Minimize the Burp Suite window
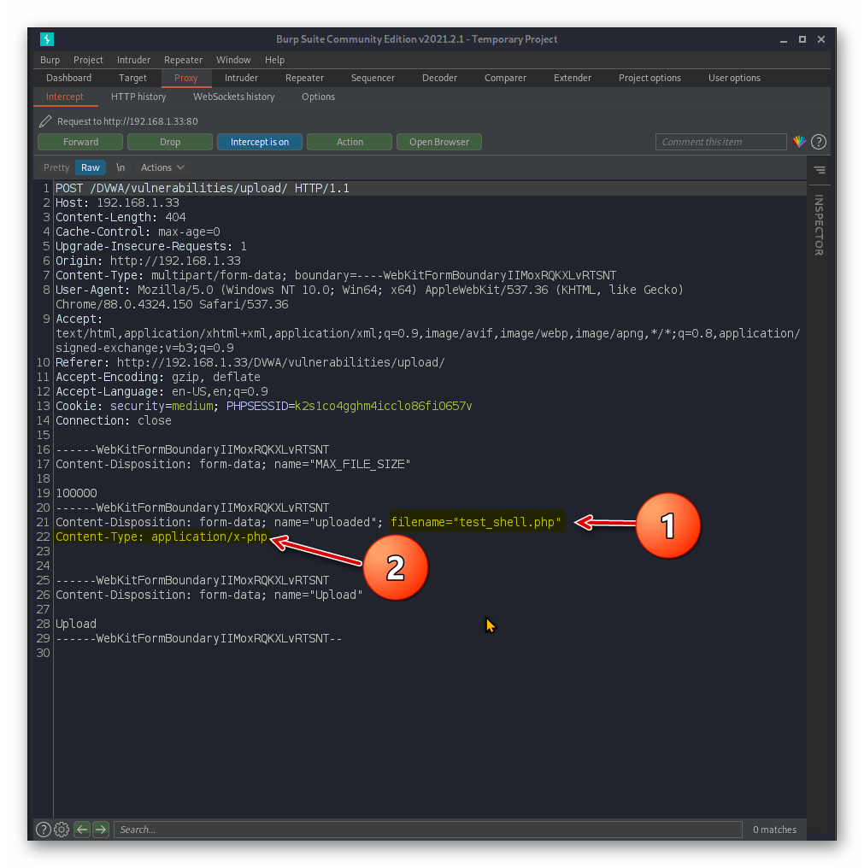Image resolution: width=864 pixels, height=868 pixels. pyautogui.click(x=783, y=40)
